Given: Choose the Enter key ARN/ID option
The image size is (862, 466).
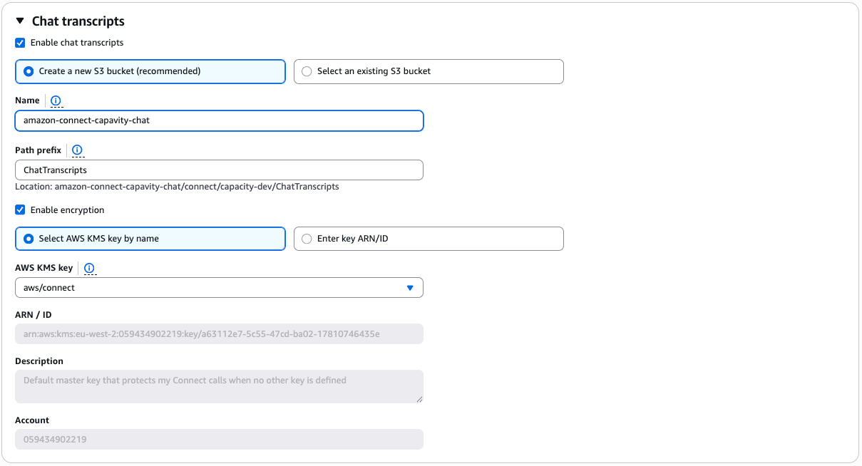Looking at the screenshot, I should (429, 239).
